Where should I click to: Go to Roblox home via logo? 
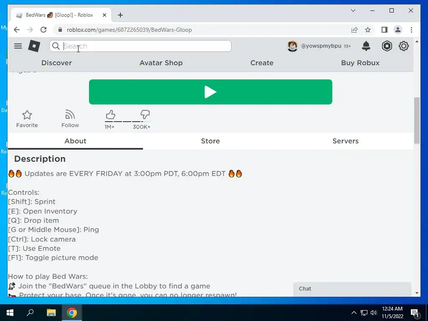34,46
